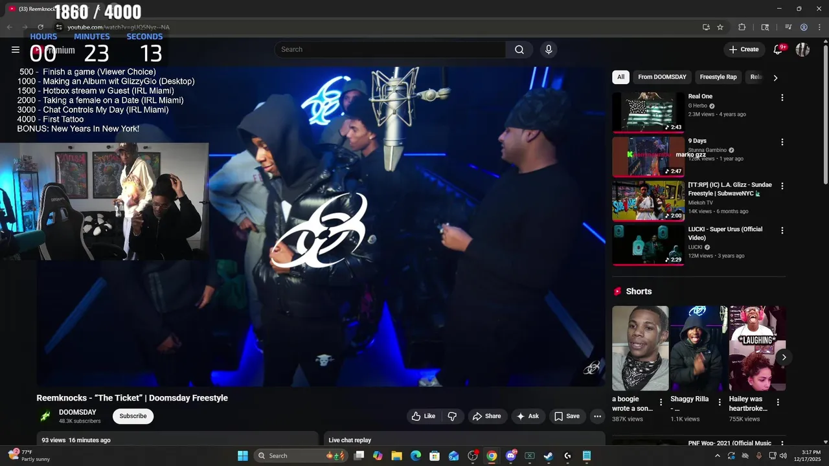Click the Stunna Gambino channel name
The width and height of the screenshot is (829, 466).
point(707,150)
